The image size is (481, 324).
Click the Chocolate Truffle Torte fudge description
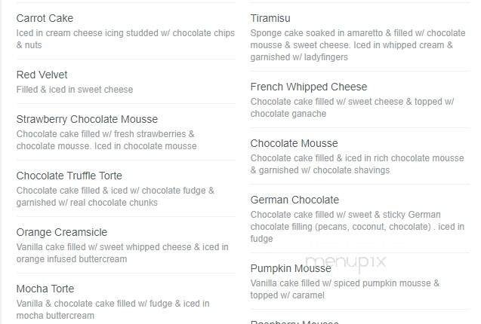[x=115, y=197]
